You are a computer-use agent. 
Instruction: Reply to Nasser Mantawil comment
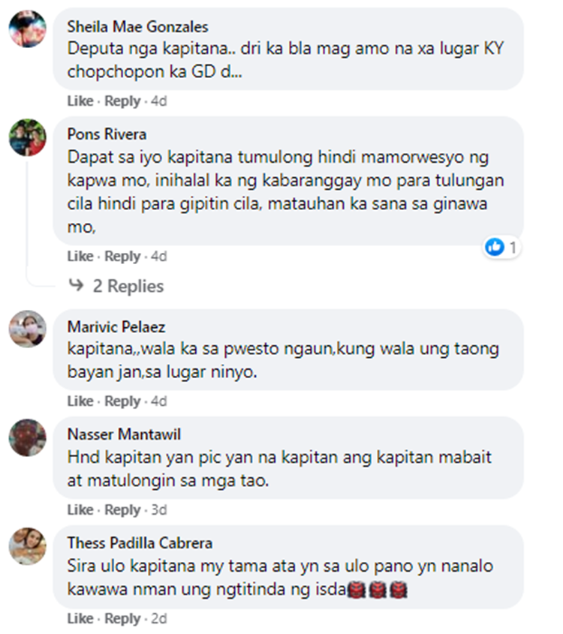[x=122, y=510]
